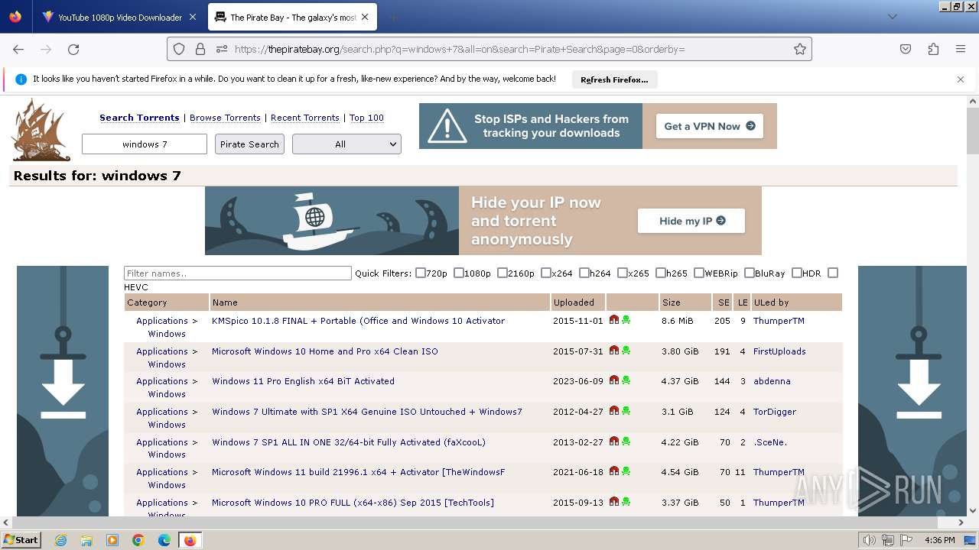This screenshot has height=550, width=979.
Task: Click skull icon for Windows 11 Pro English row
Action: (626, 380)
